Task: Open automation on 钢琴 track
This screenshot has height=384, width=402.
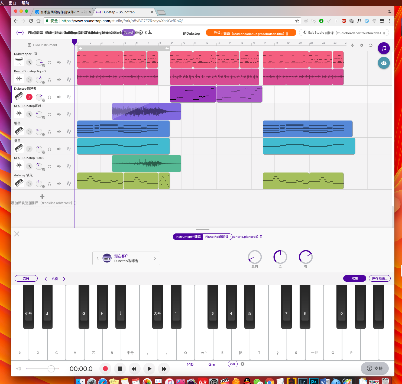Action: pos(69,132)
